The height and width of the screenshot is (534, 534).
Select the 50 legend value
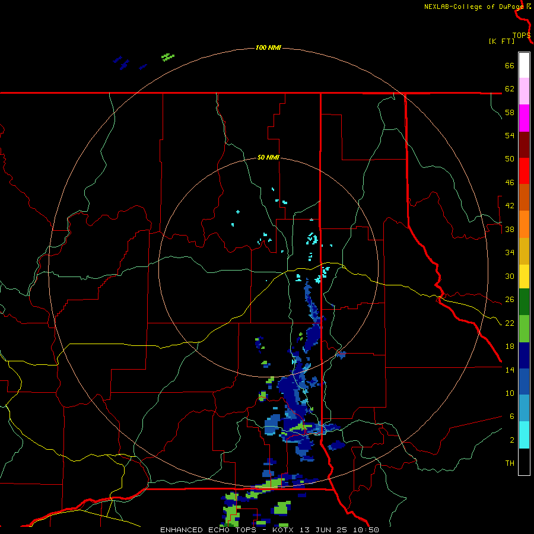pos(510,159)
